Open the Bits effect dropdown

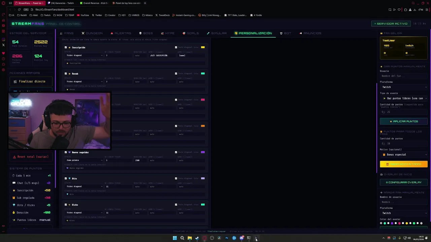(84, 187)
